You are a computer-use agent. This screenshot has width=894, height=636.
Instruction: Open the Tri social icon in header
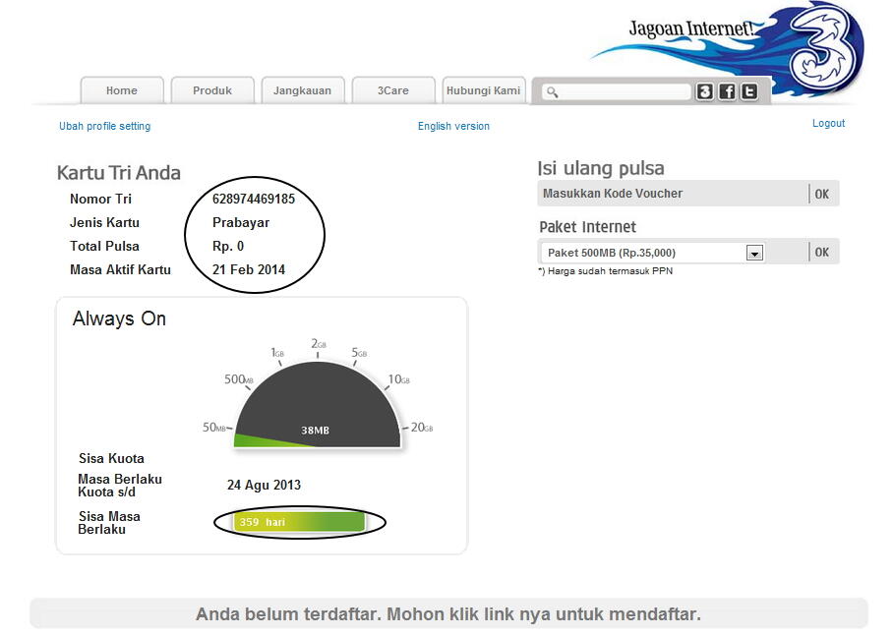[x=705, y=91]
